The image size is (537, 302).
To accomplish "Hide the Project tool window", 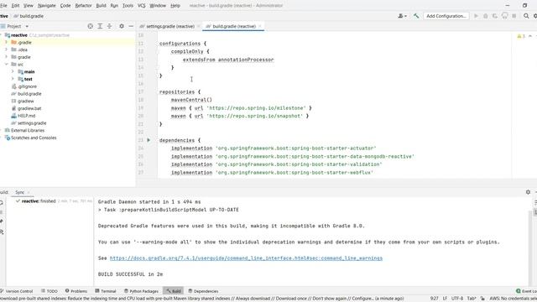I will [131, 26].
